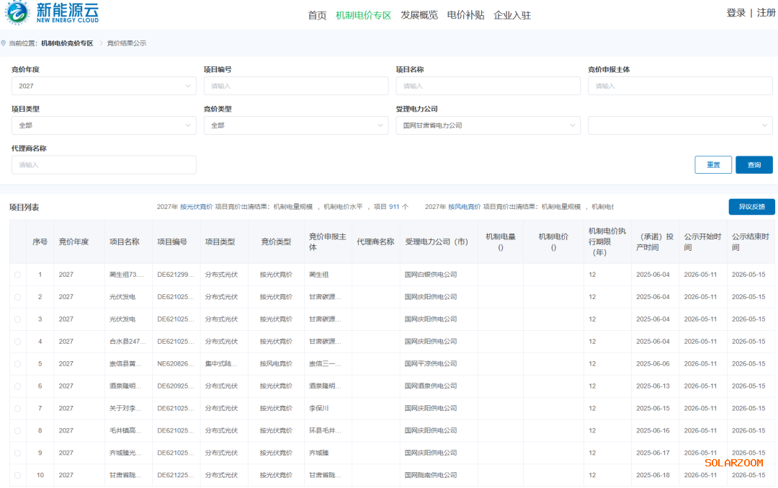The image size is (778, 488).
Task: Click the 重置 reset button
Action: click(713, 165)
